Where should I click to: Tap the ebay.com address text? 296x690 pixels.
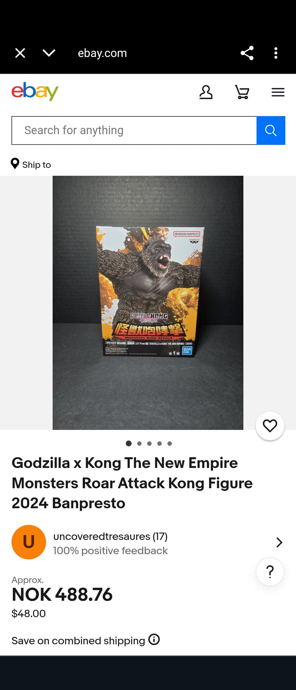click(102, 53)
